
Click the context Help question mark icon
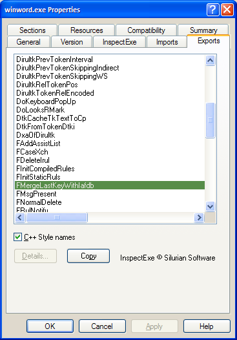click(212, 10)
